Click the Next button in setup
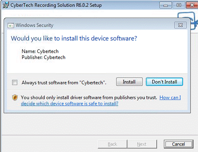The width and height of the screenshot is (198, 152). point(142,144)
